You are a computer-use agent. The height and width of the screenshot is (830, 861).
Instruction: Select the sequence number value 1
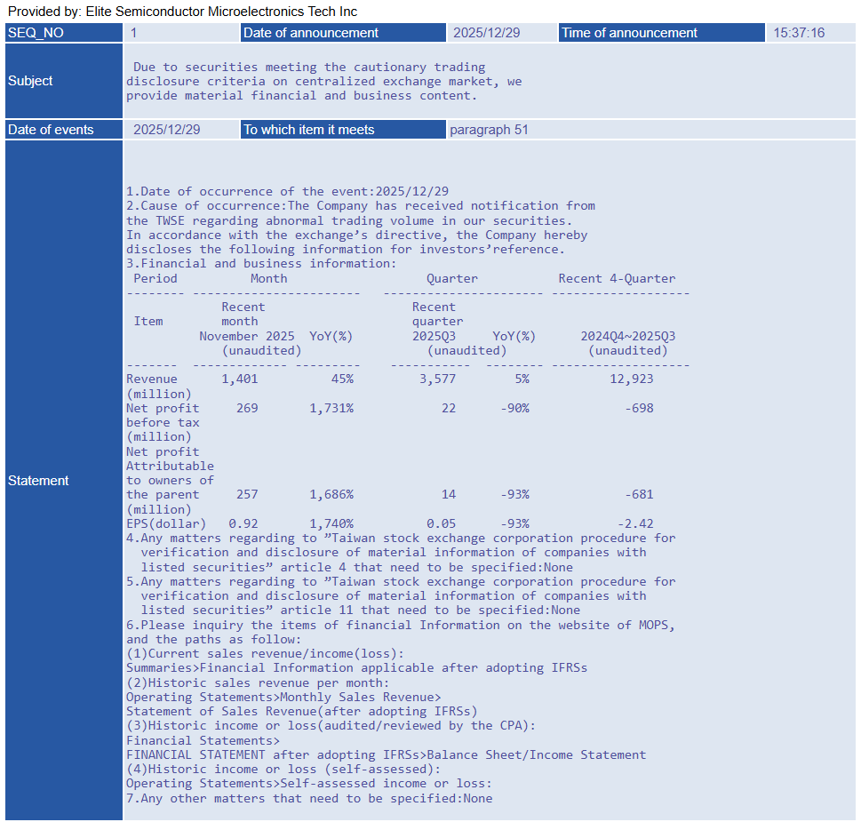click(x=133, y=33)
